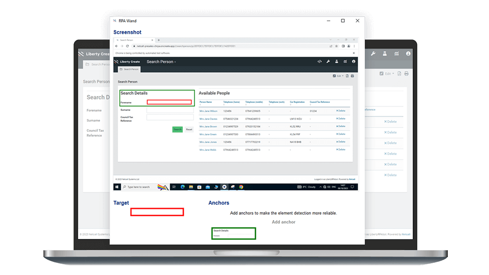Viewport: 489px width, 275px height.
Task: Reload the page using the browser refresh icon
Action: (x=128, y=46)
